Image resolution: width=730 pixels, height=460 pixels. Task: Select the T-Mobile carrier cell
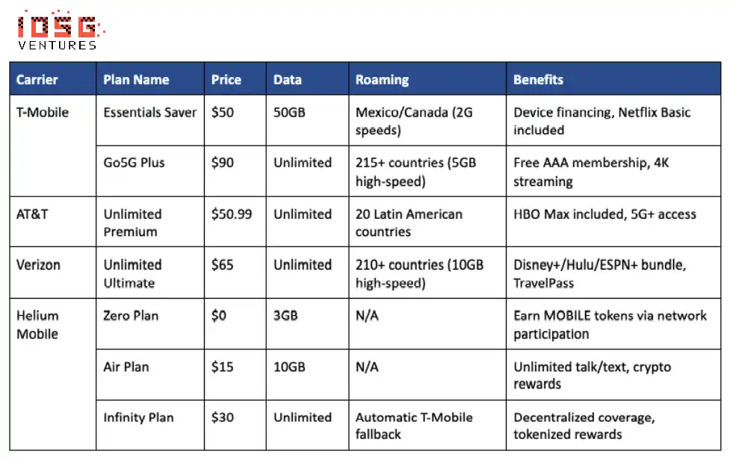pyautogui.click(x=43, y=113)
